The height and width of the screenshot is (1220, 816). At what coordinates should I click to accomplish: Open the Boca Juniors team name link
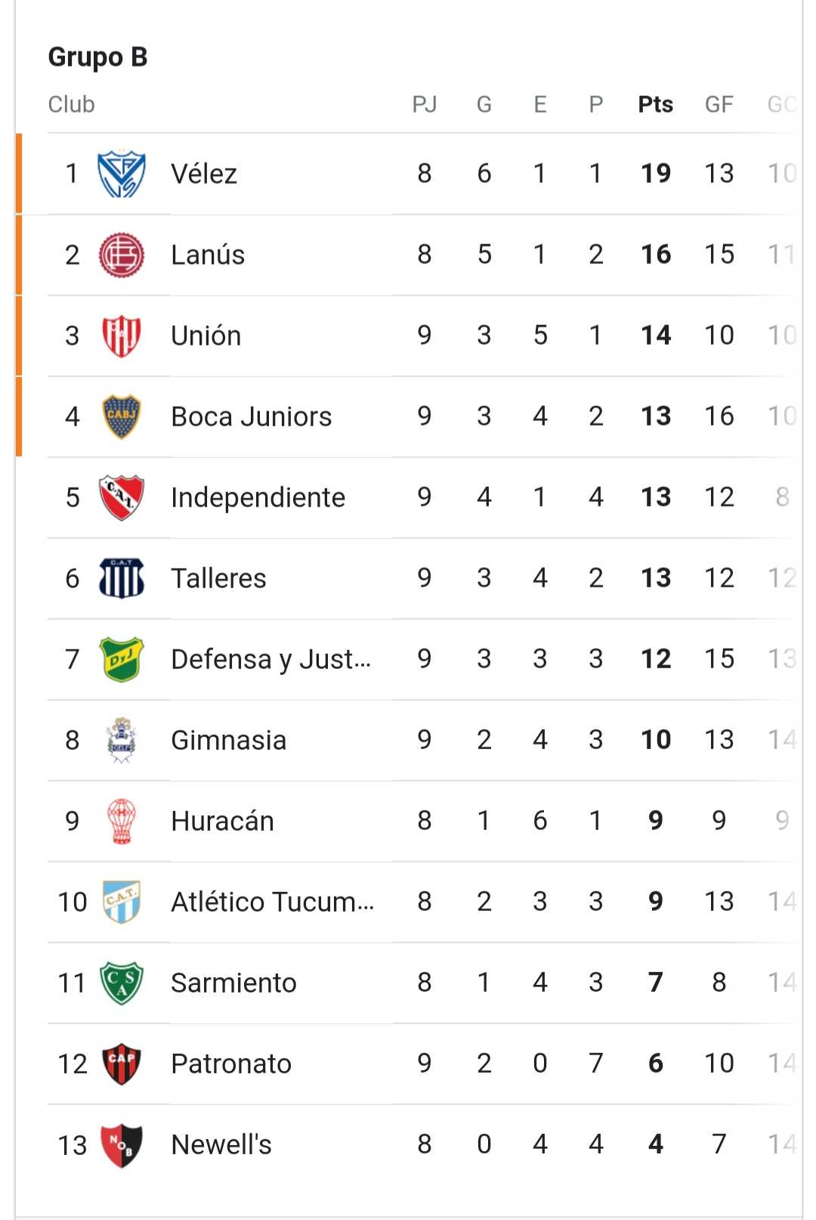click(252, 416)
